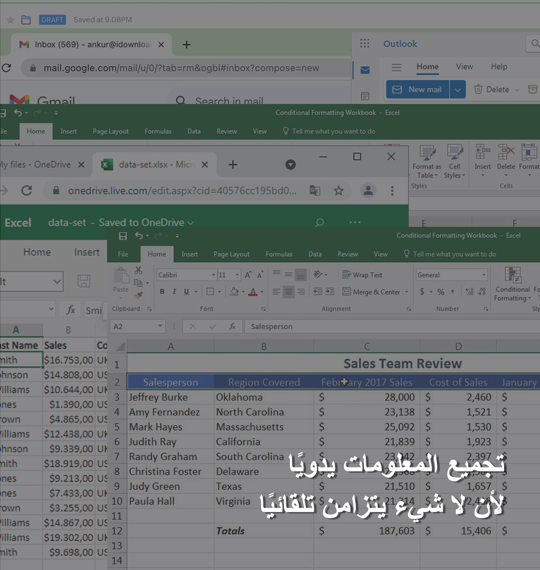
Task: Click the Paste clipboard icon in front Excel
Action: (x=121, y=276)
